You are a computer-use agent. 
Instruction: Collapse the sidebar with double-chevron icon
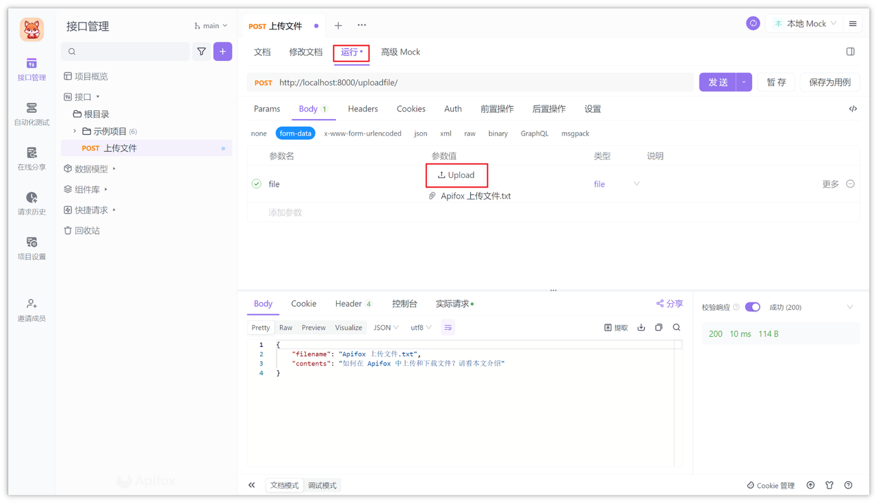tap(252, 485)
